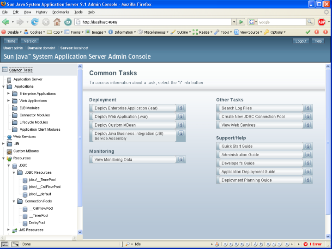This screenshot has width=332, height=249.
Task: Click Deploy Enterprise Application (.ear)
Action: coord(133,108)
